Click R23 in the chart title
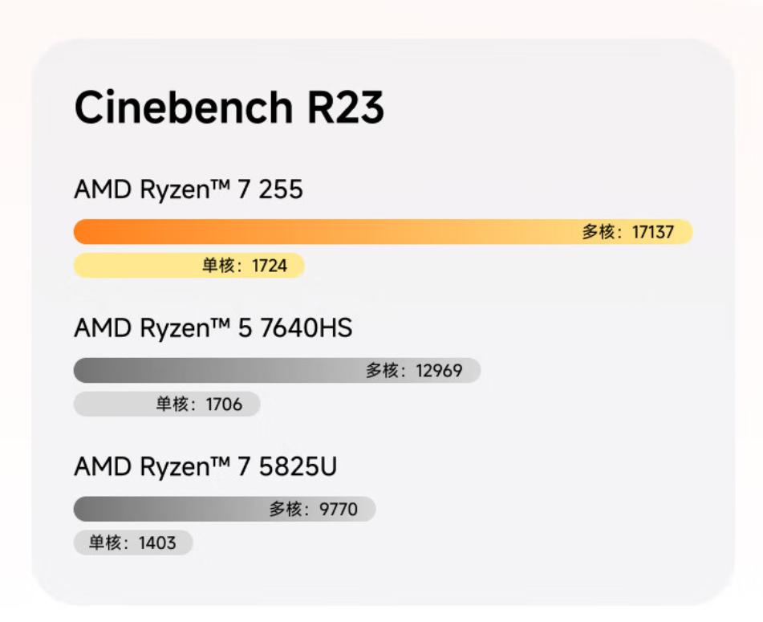 pos(344,108)
